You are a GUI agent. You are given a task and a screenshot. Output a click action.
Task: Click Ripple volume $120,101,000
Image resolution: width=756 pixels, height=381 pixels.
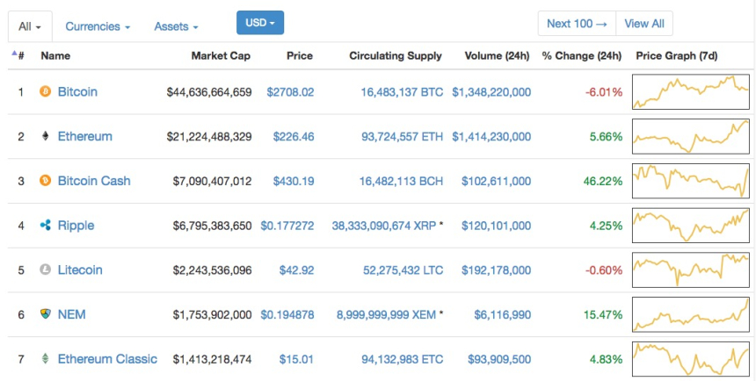tap(496, 226)
